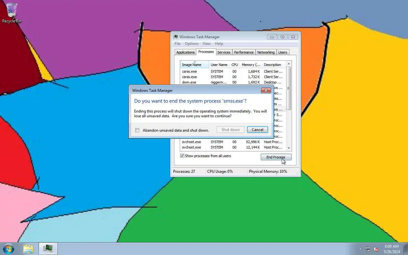Image resolution: width=408 pixels, height=255 pixels.
Task: Show hidden tray icons arrow
Action: click(361, 249)
